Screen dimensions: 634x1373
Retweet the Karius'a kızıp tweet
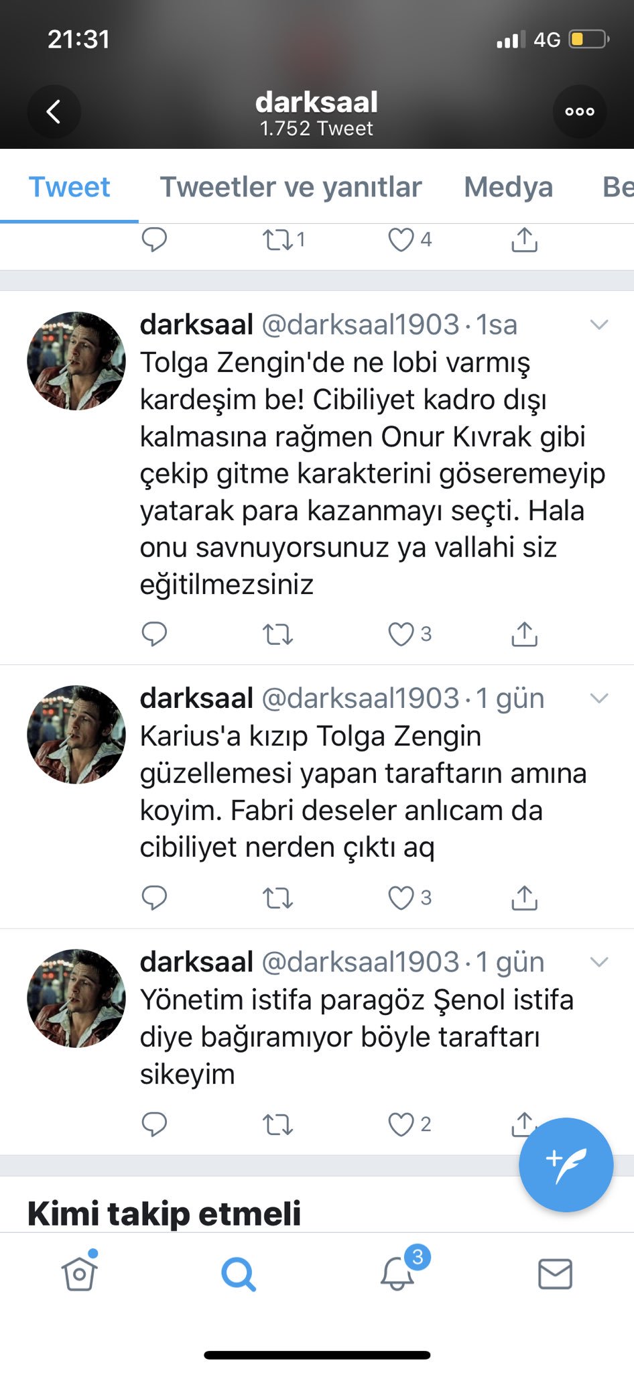277,898
